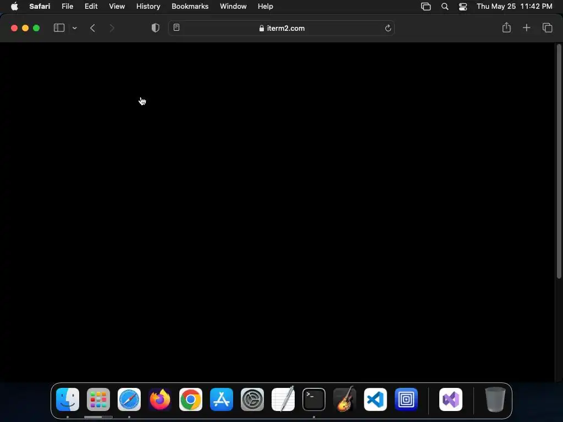Open a new tab with plus button
The width and height of the screenshot is (563, 422).
pyautogui.click(x=526, y=27)
